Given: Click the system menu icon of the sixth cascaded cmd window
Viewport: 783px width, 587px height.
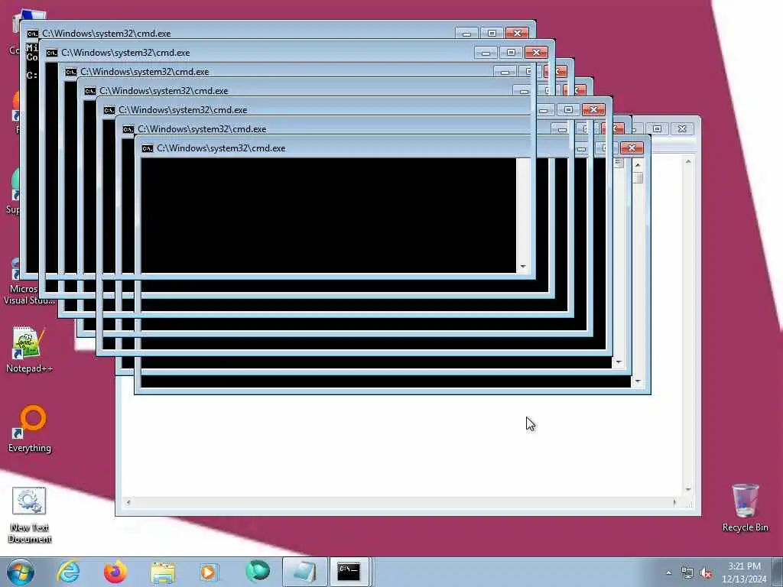Looking at the screenshot, I should [x=128, y=129].
